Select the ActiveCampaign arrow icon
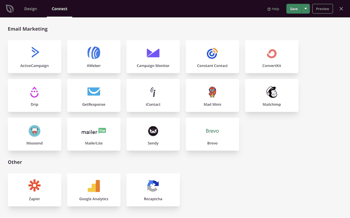 click(35, 52)
